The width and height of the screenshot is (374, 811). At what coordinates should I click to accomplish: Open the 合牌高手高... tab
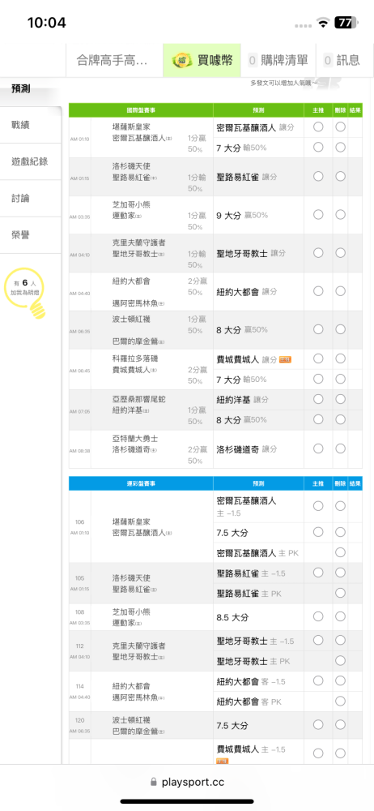click(x=114, y=61)
